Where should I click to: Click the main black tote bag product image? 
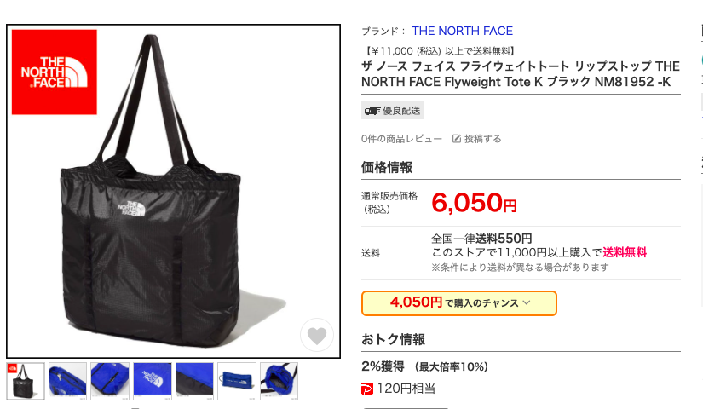tap(174, 192)
